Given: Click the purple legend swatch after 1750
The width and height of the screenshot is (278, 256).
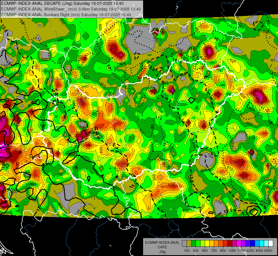Looking at the screenshot, I should tap(244, 243).
